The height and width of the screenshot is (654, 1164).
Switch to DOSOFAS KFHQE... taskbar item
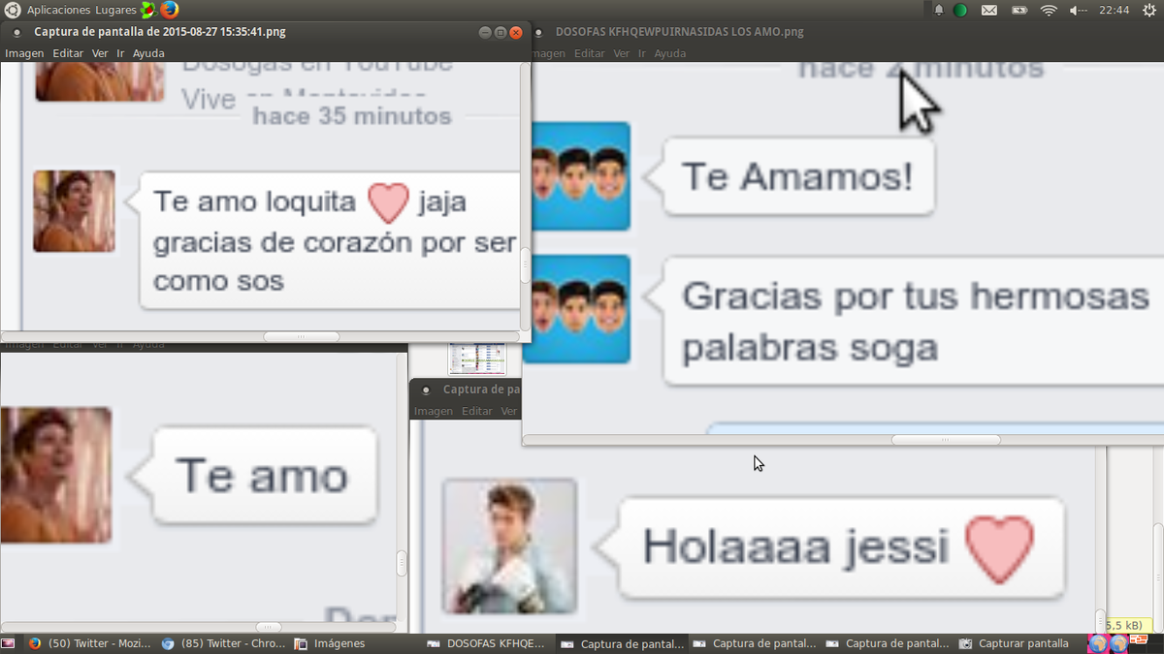point(489,643)
